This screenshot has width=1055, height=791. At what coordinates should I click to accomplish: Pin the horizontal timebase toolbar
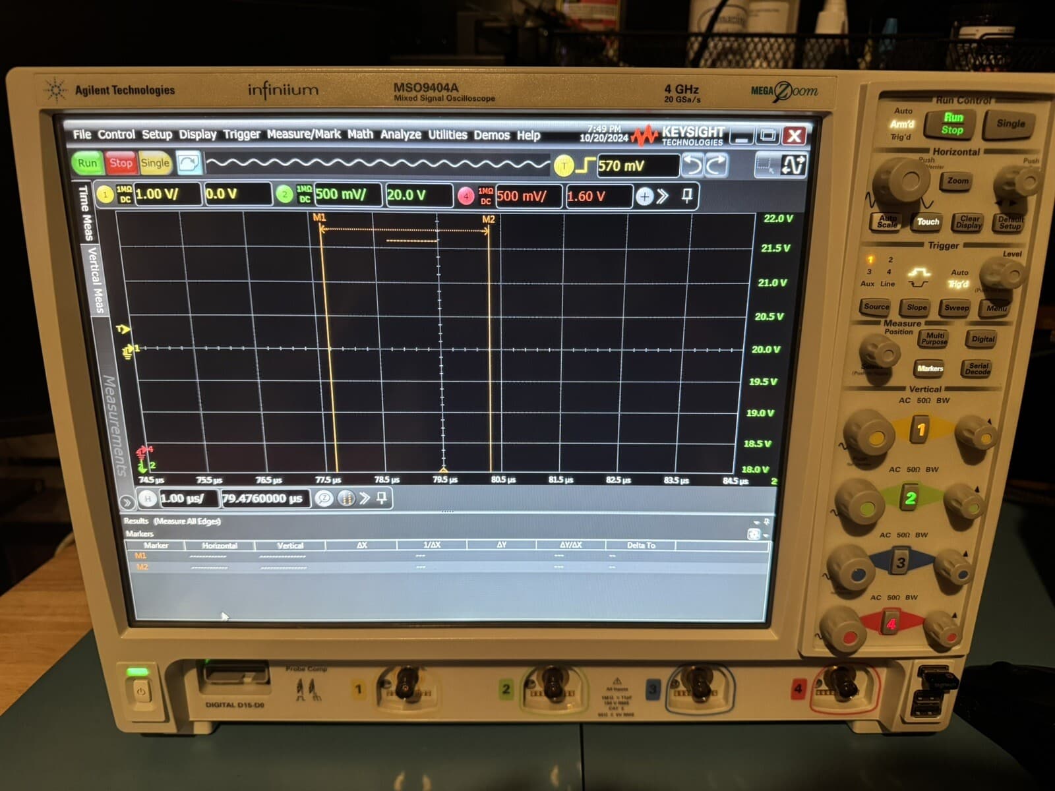point(382,498)
